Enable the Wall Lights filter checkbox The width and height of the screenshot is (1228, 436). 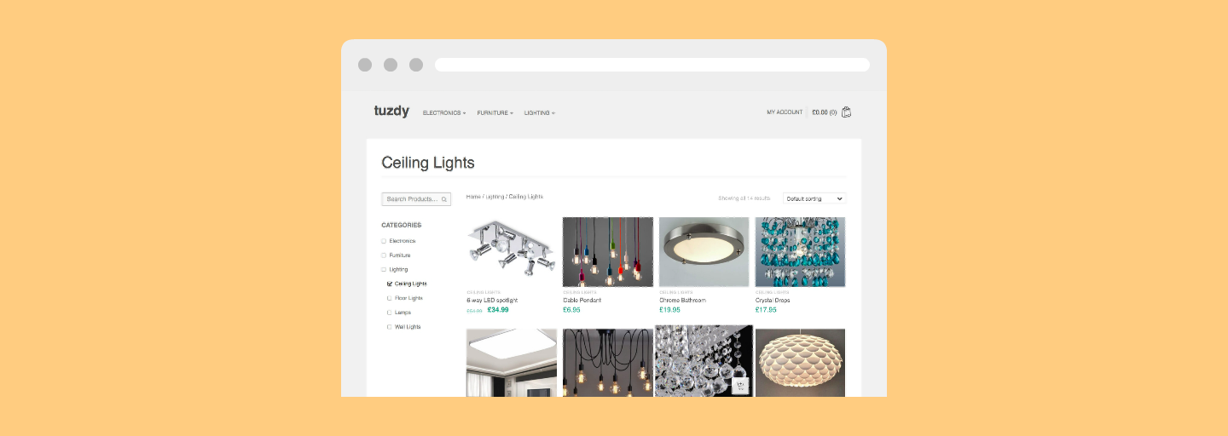(x=390, y=327)
